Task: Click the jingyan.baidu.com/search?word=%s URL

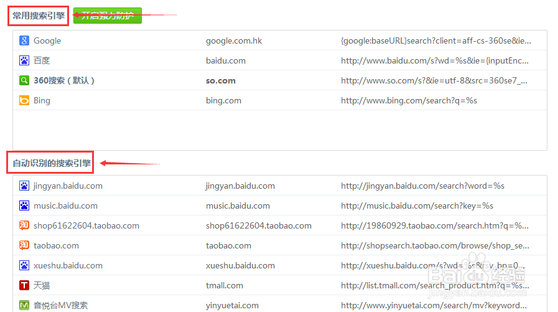Action: click(423, 186)
